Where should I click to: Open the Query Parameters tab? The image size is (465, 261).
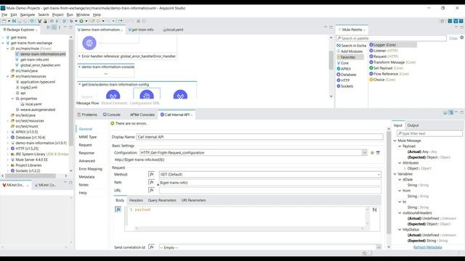(162, 200)
